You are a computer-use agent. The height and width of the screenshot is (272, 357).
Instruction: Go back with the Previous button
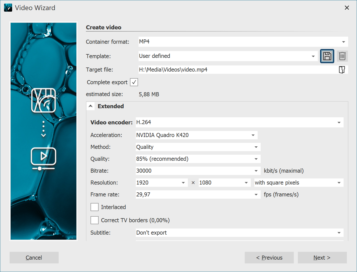point(269,258)
